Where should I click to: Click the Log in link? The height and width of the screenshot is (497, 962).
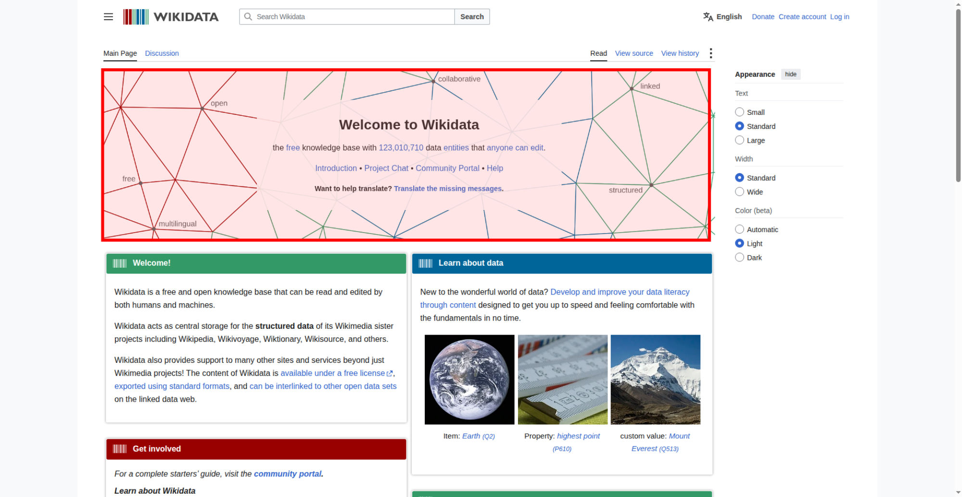(x=839, y=17)
